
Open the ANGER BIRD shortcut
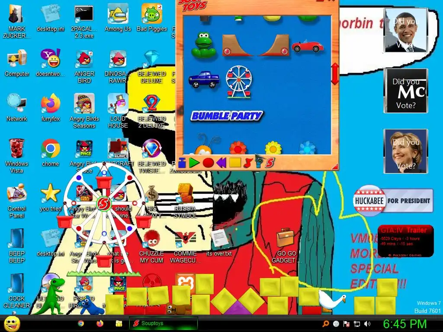coord(84,67)
